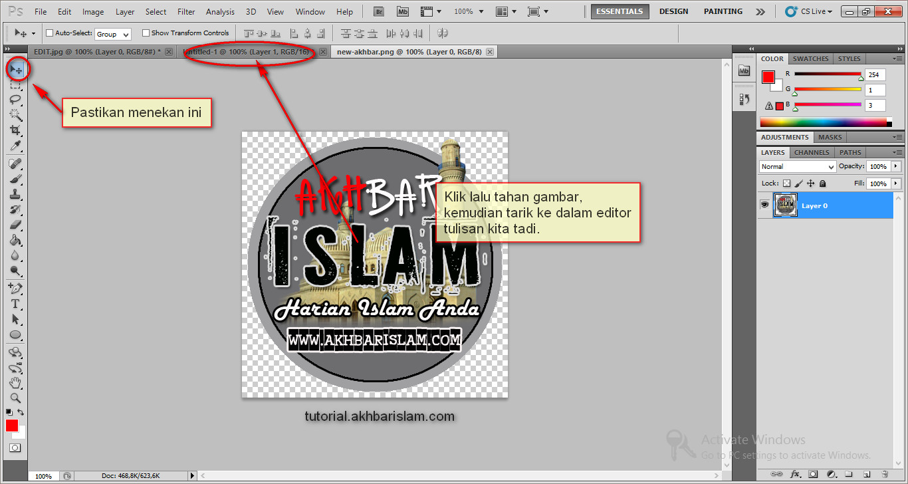Viewport: 908px width, 484px height.
Task: Select the Paint Bucket tool
Action: coord(16,240)
